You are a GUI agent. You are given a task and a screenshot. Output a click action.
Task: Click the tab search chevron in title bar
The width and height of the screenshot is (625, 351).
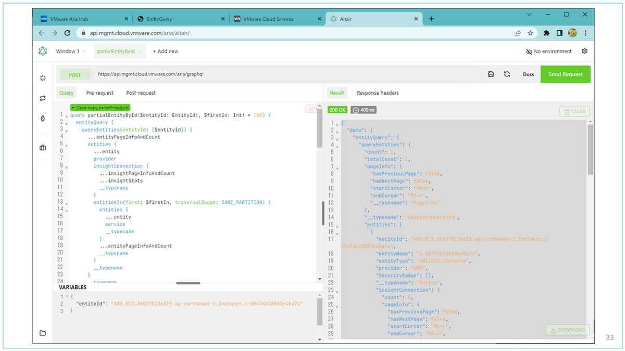[530, 14]
